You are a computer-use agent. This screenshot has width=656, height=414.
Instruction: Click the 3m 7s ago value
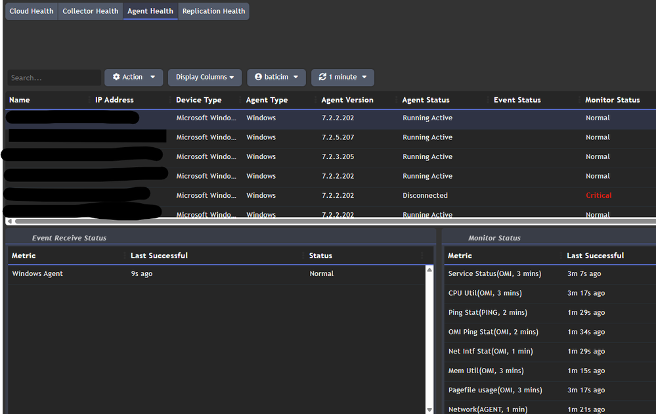(584, 274)
